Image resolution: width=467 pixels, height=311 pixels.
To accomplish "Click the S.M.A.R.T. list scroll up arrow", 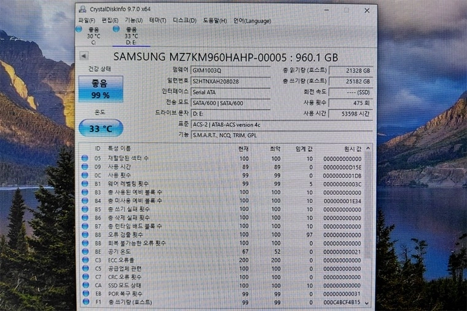I will (368, 148).
